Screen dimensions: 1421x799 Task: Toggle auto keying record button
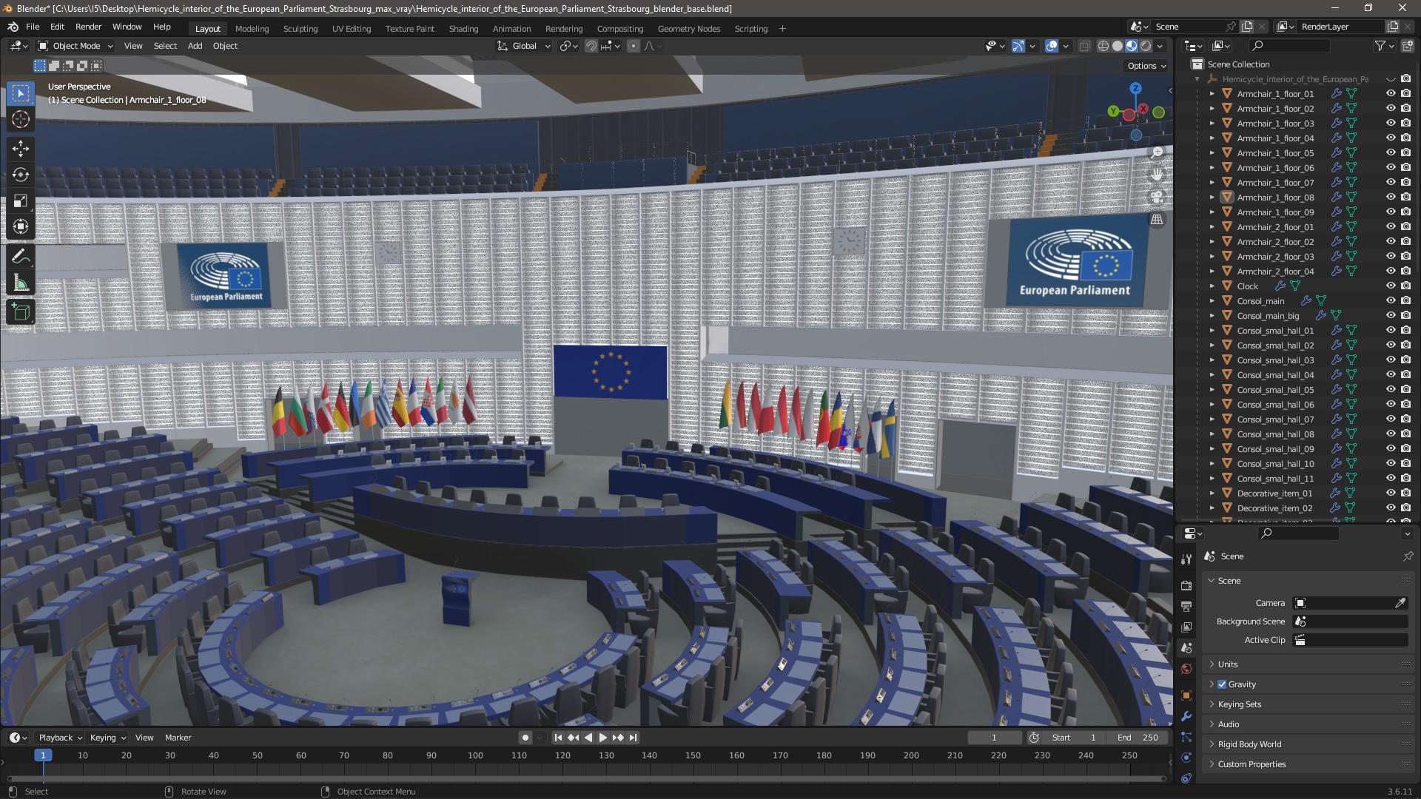click(x=525, y=738)
